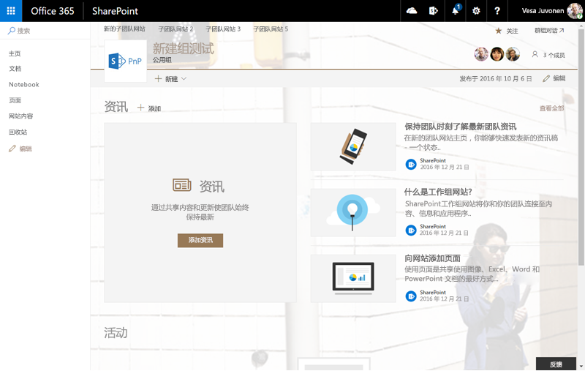Click SharePoint author icon under third article
Viewport: 585px width, 371px height.
tap(411, 296)
